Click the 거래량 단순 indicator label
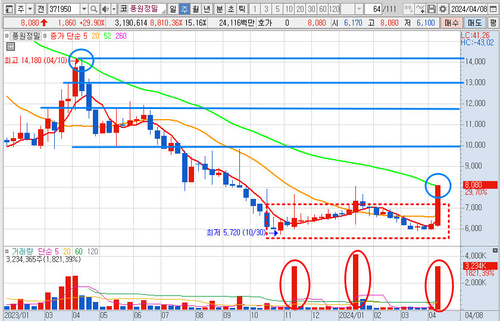 (33, 251)
